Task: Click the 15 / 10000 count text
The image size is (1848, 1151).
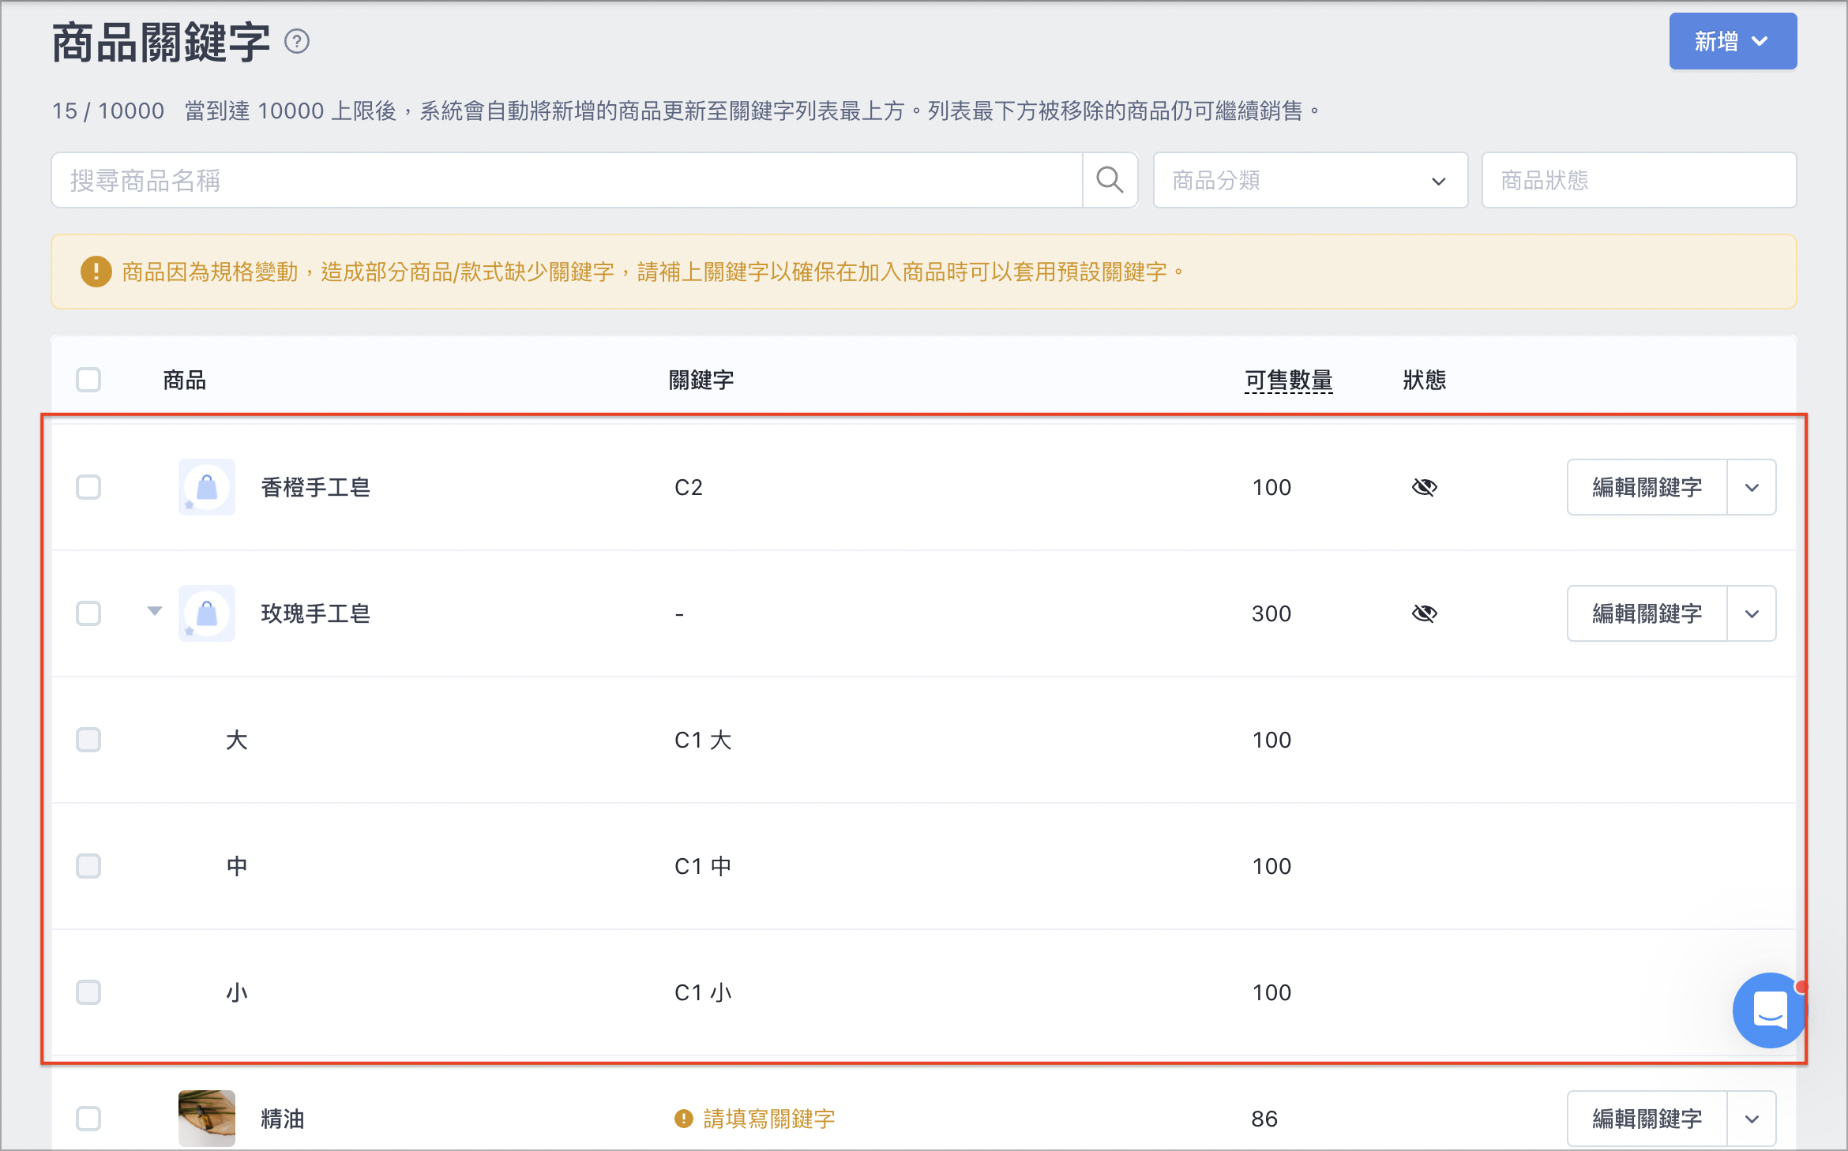Action: pos(108,111)
